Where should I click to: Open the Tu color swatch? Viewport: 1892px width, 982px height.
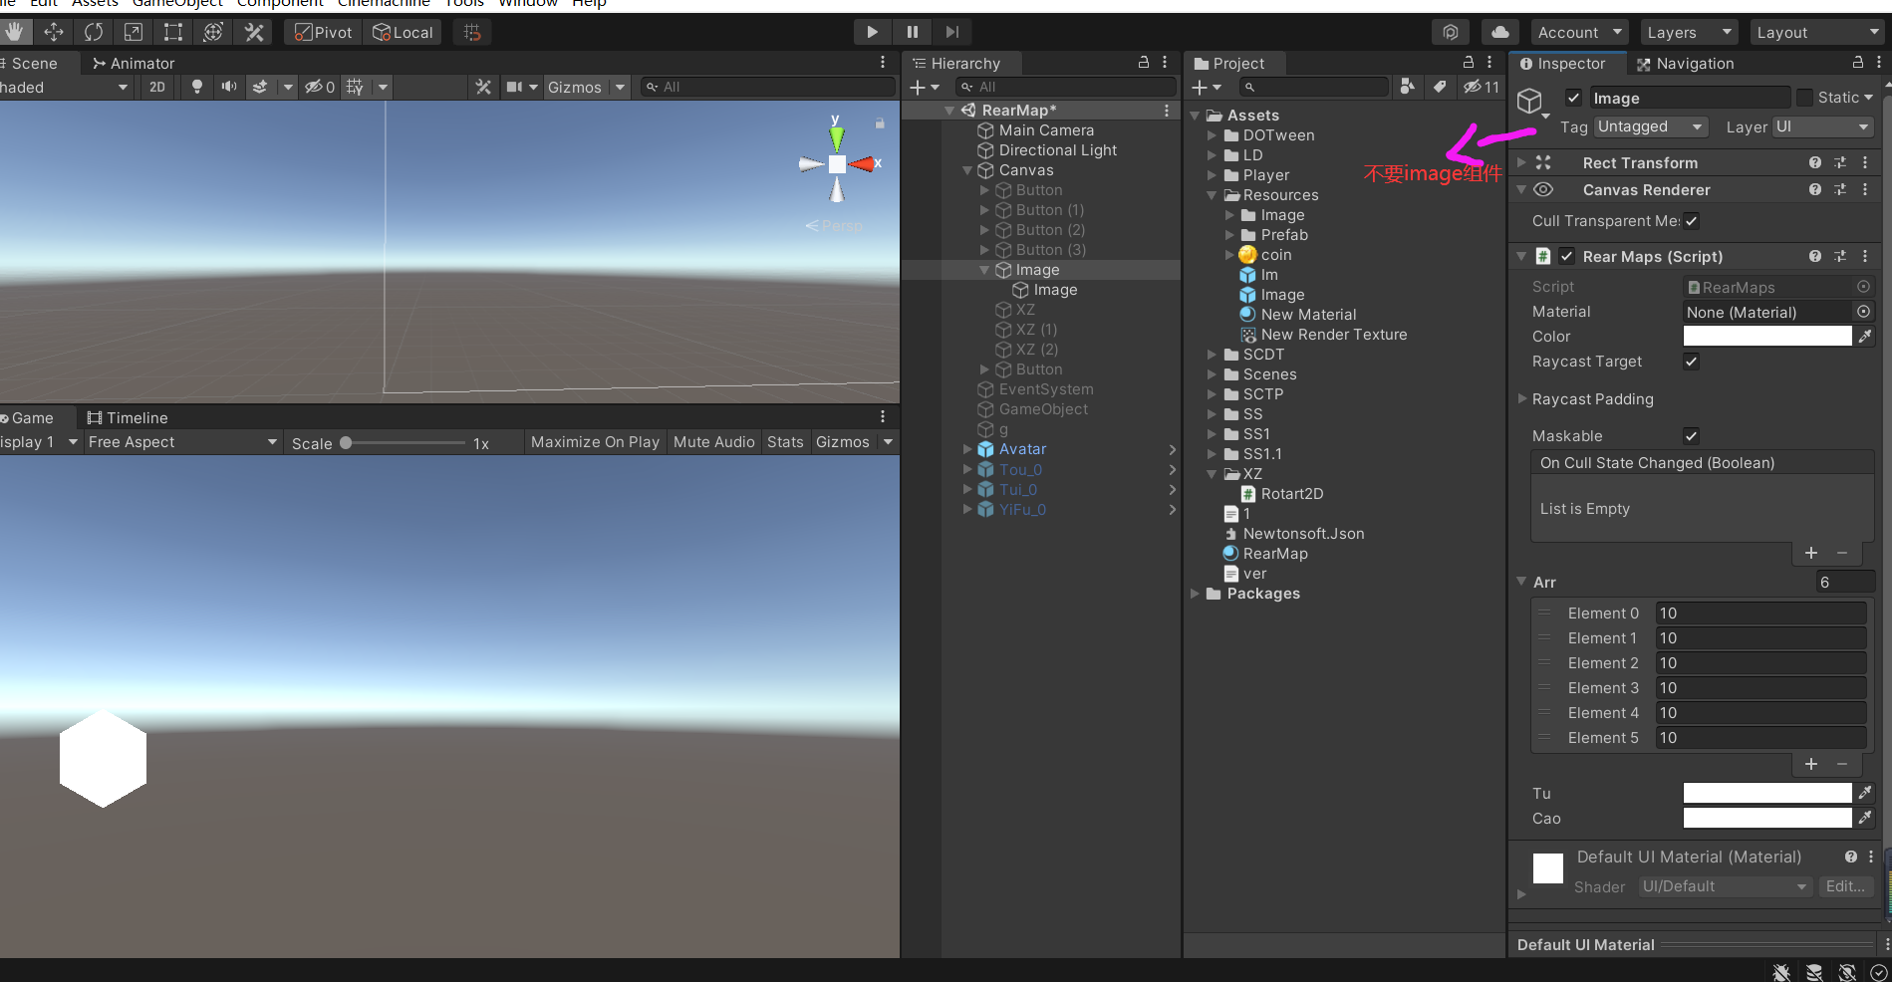(x=1767, y=793)
